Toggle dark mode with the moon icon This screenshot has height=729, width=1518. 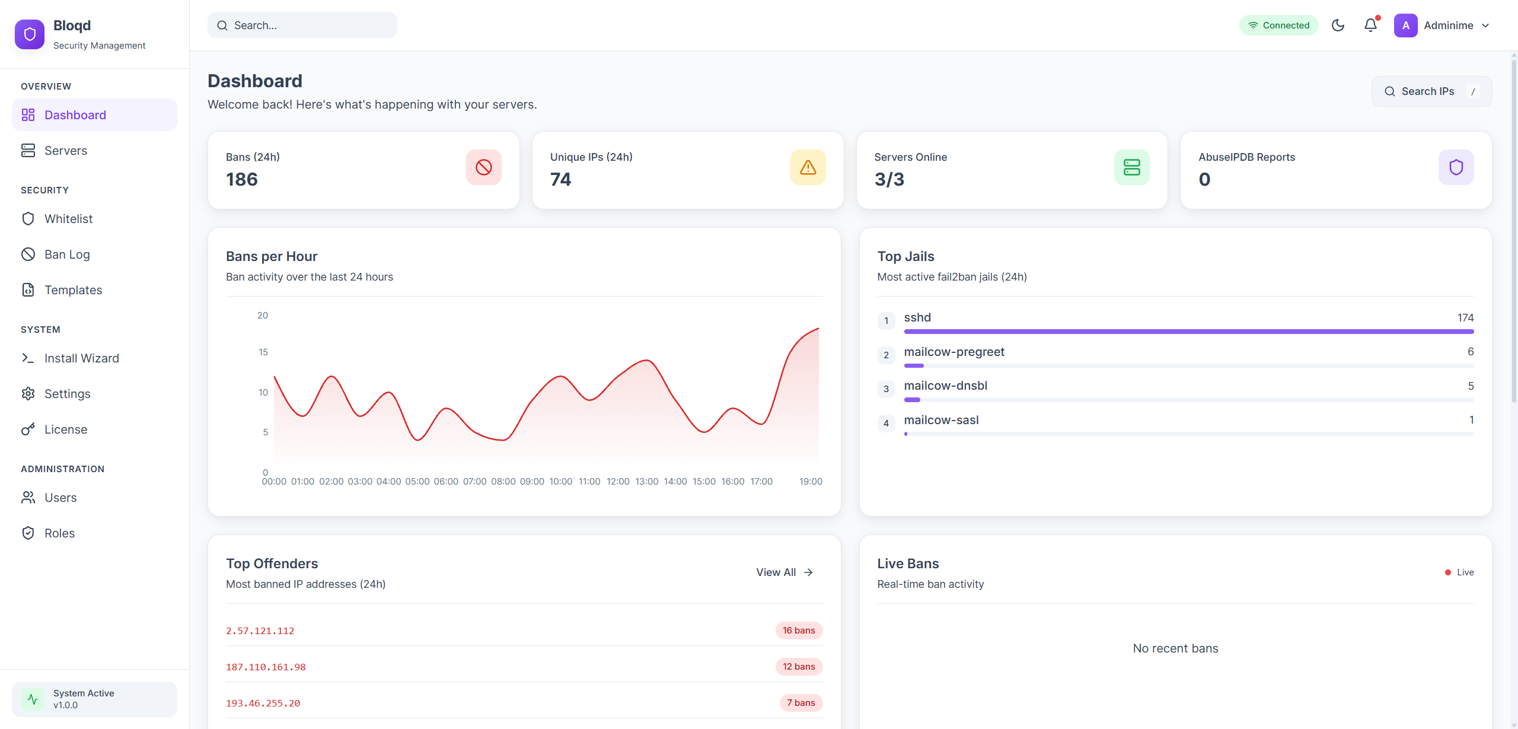[1339, 25]
